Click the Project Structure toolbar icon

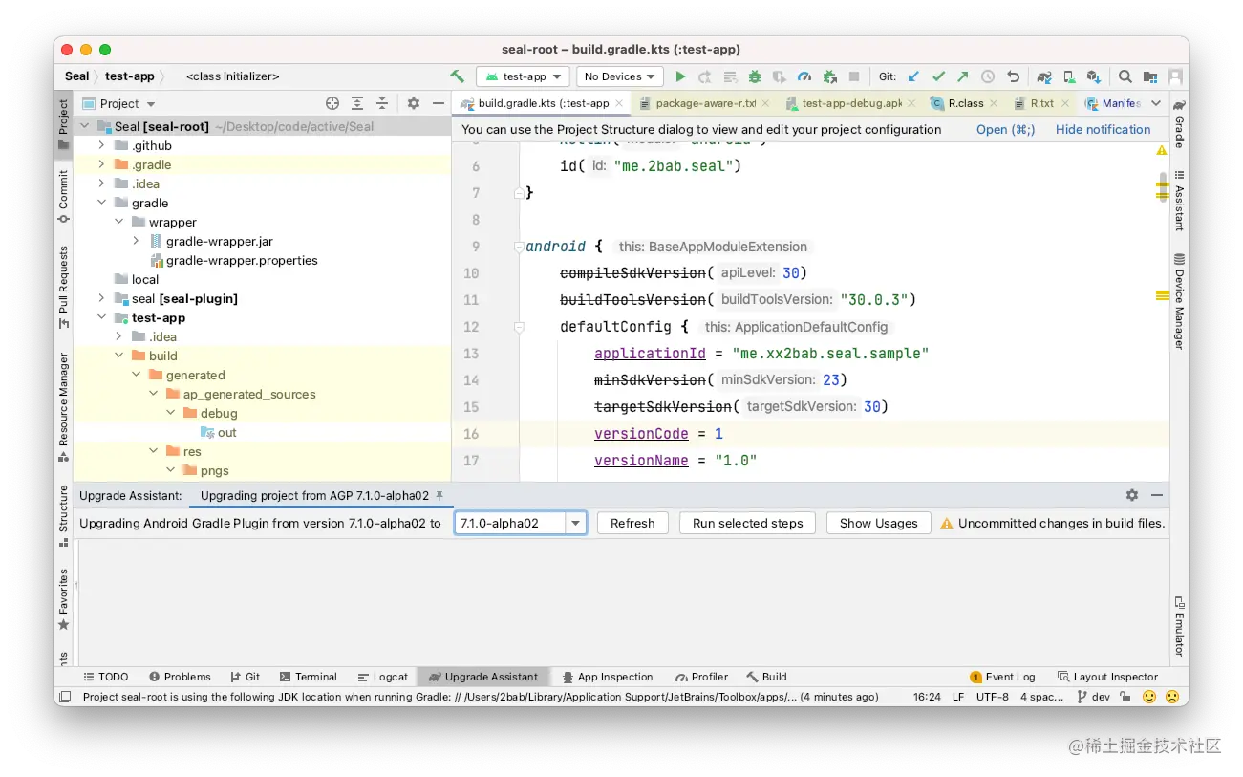[x=1150, y=76]
